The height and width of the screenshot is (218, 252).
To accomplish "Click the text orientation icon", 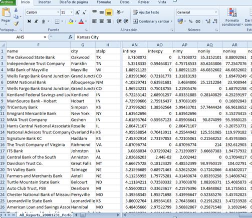I will (119, 12).
